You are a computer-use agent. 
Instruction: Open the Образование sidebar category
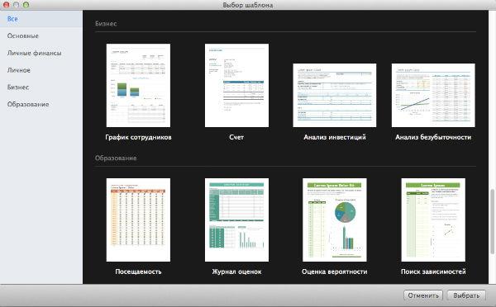point(41,104)
